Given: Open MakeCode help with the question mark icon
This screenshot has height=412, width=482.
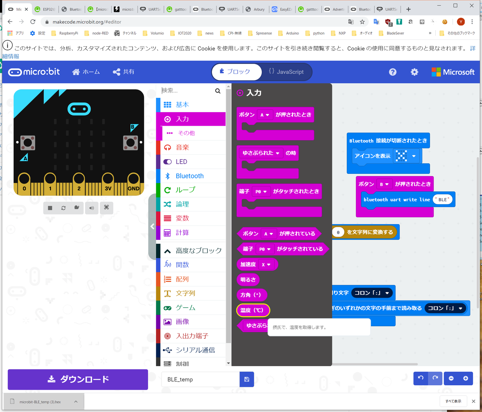Looking at the screenshot, I should pyautogui.click(x=393, y=72).
